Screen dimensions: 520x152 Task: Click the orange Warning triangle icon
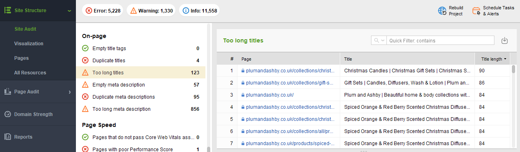pos(134,11)
